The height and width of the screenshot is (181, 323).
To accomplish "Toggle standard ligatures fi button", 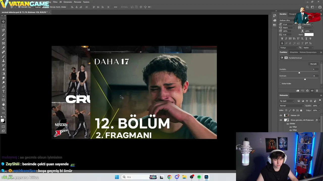I will (282, 43).
